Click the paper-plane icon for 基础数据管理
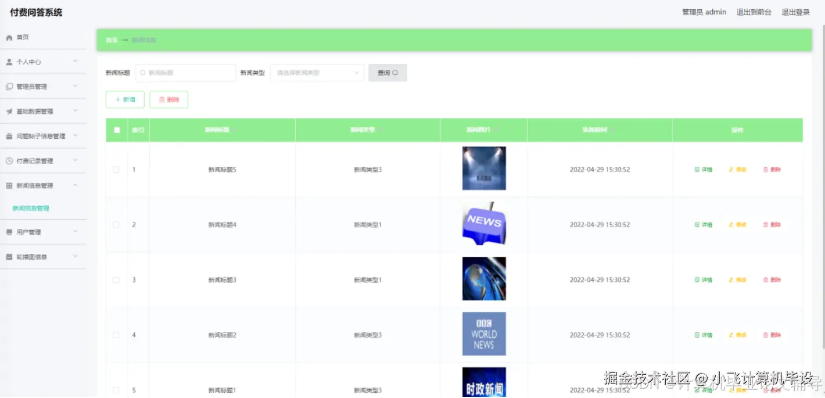Image resolution: width=825 pixels, height=398 pixels. 9,112
